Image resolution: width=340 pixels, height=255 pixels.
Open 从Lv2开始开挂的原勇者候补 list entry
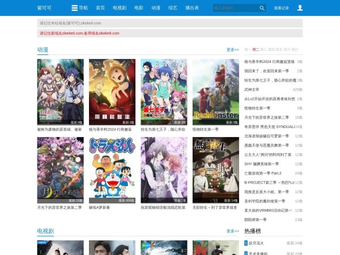tap(270, 99)
